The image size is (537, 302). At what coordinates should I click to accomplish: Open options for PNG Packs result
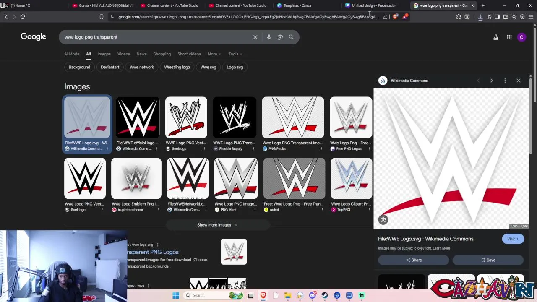[x=321, y=149]
